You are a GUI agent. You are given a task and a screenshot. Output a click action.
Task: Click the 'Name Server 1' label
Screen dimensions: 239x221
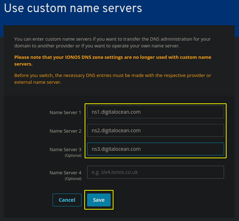[65, 113]
